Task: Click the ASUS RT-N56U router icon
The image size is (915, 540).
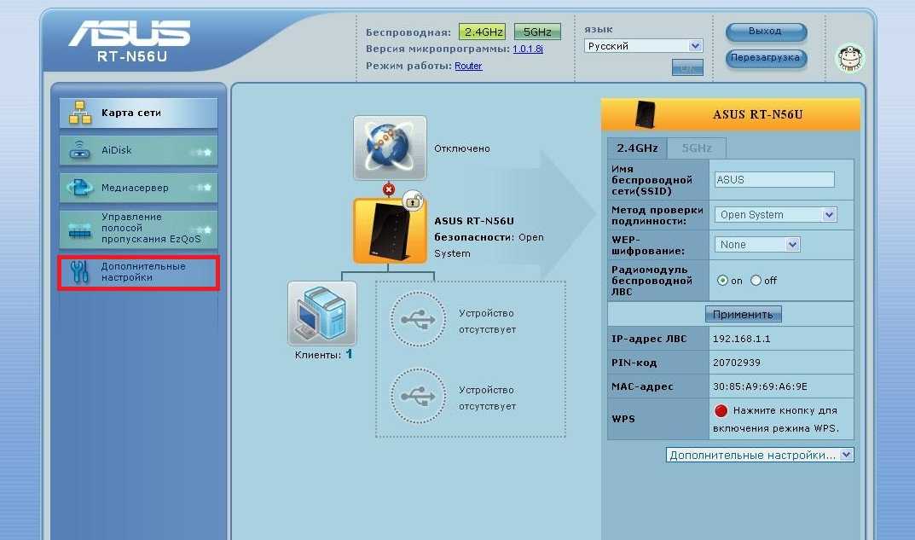Action: click(x=389, y=230)
